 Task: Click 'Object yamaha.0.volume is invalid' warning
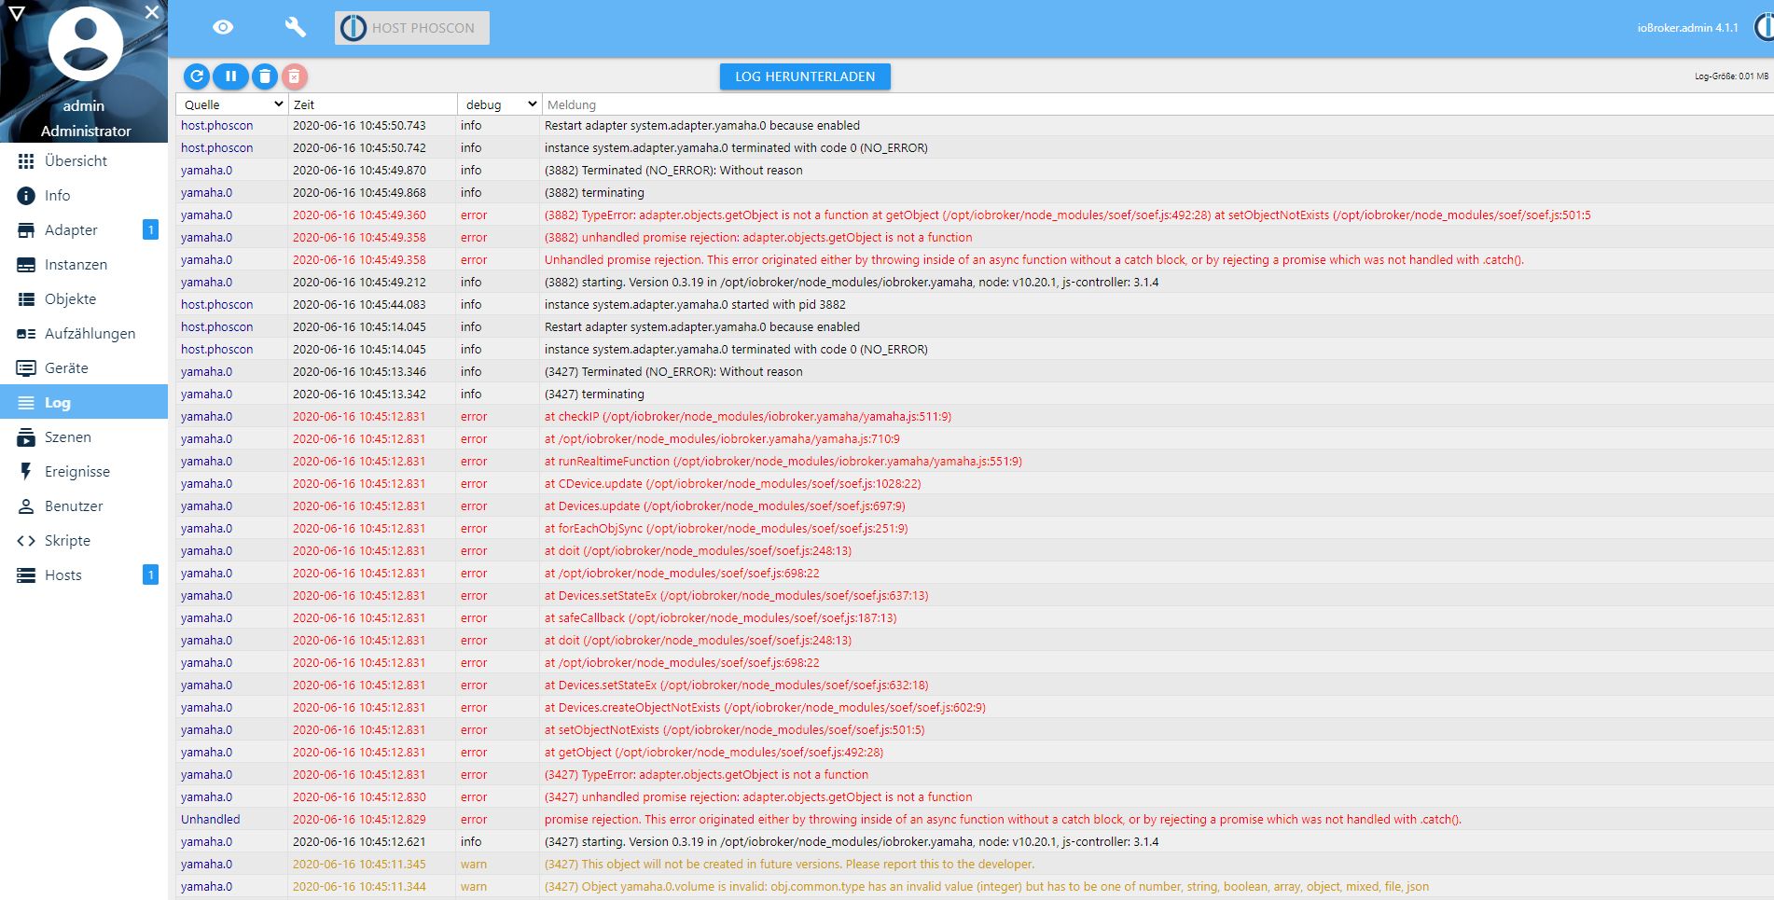(x=987, y=887)
